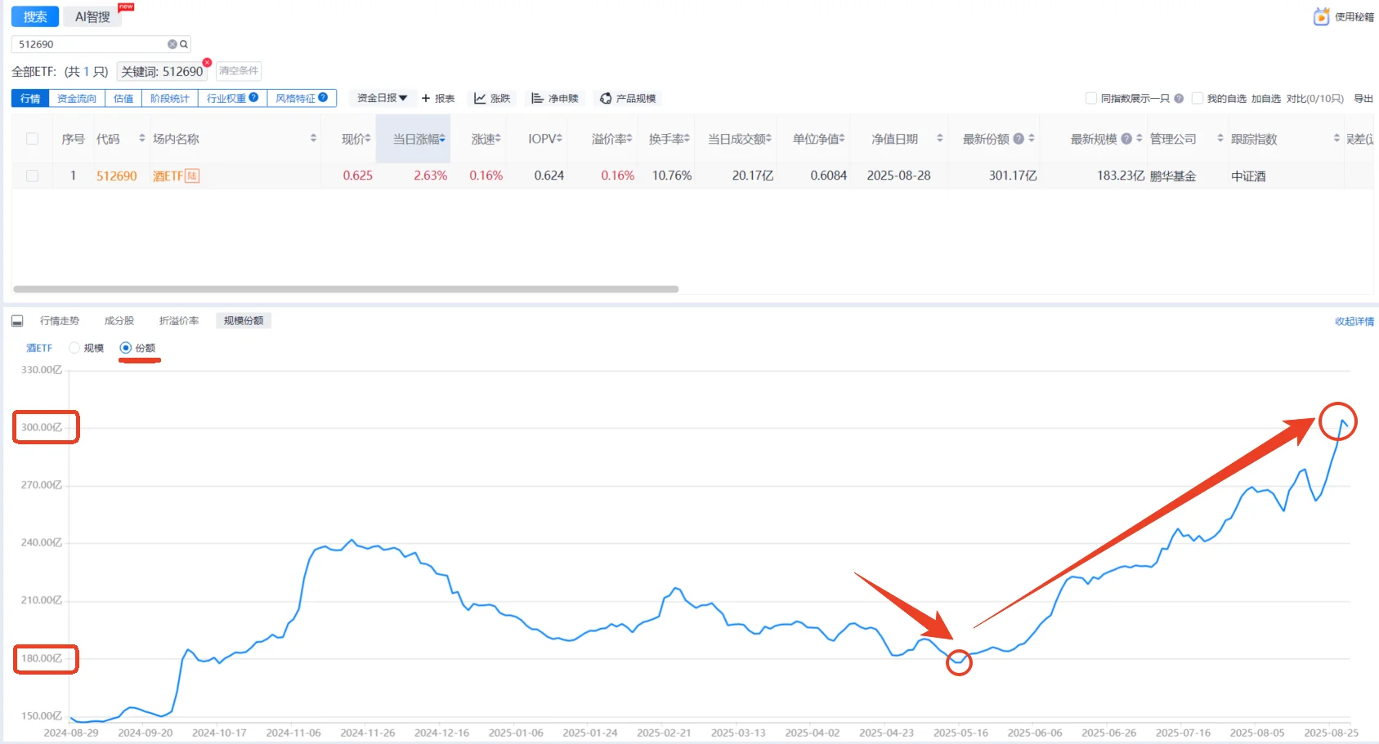The image size is (1379, 744).
Task: Open the 使用秘籍 guide icon
Action: 1321,16
